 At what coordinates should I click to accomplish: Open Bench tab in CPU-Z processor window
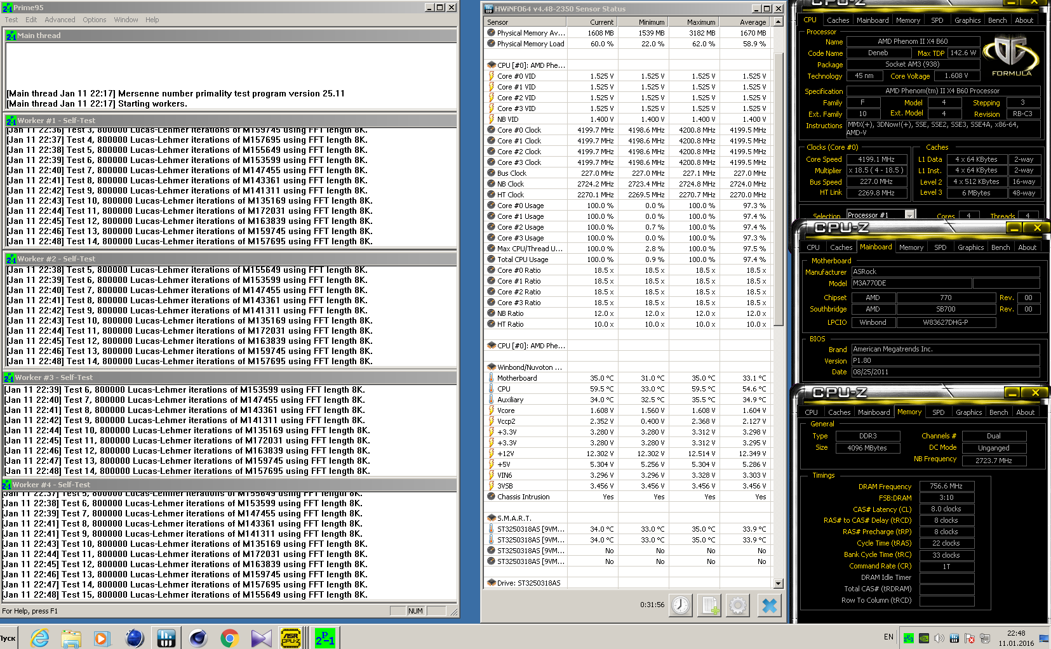(x=997, y=20)
